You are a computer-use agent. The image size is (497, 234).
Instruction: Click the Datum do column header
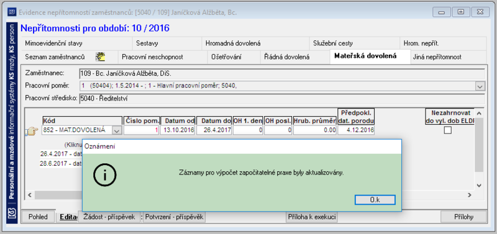click(x=214, y=120)
